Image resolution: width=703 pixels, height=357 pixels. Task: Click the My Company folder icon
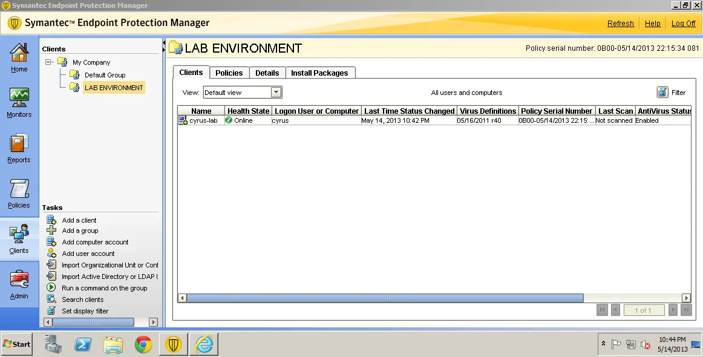point(62,62)
